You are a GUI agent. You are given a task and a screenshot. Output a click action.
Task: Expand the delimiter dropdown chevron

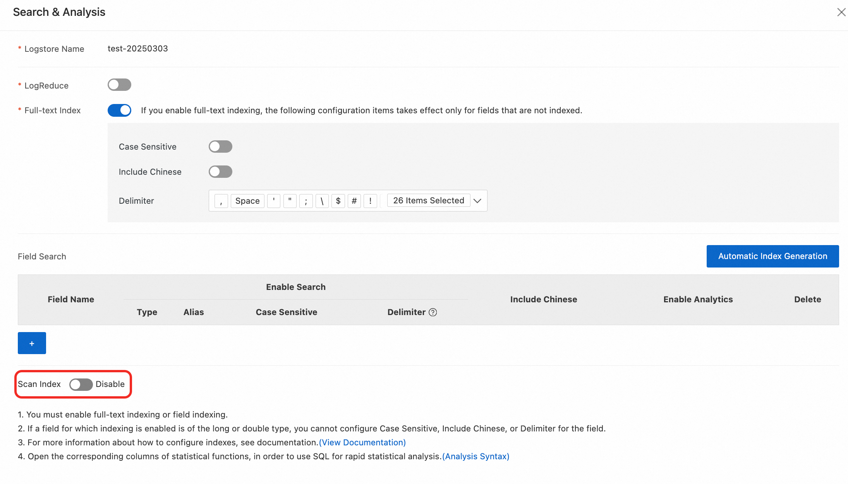click(477, 201)
